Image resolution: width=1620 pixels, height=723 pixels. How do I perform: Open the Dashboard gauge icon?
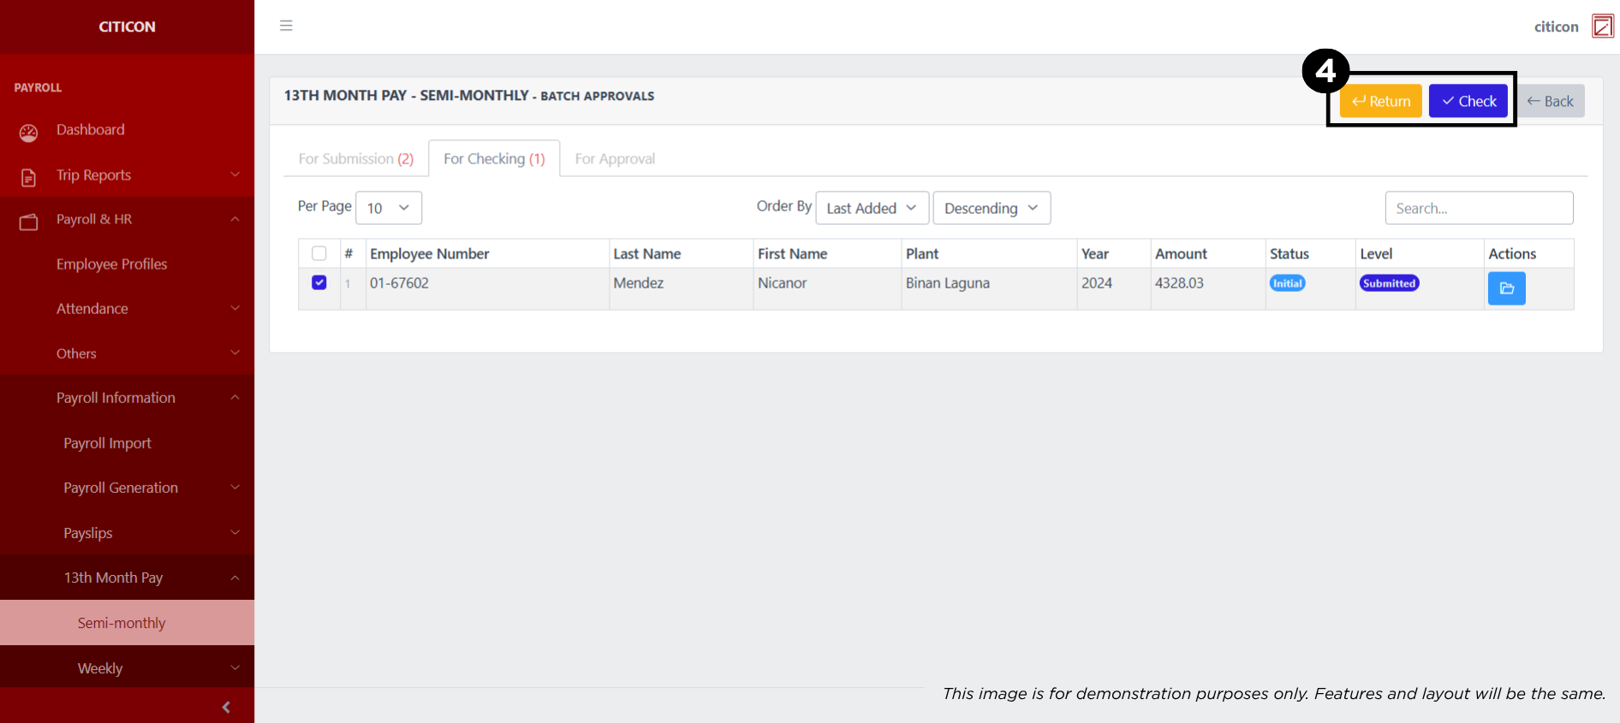tap(29, 132)
